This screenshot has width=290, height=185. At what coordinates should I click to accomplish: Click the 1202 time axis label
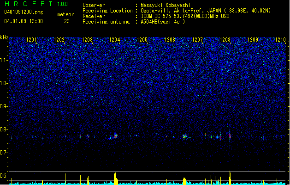[59, 39]
